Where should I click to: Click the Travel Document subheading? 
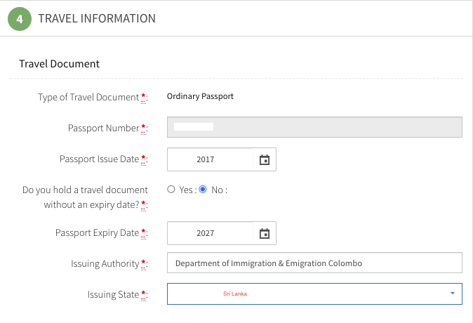60,64
